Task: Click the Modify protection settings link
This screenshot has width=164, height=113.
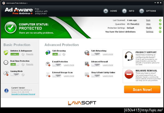Action: (x=149, y=28)
